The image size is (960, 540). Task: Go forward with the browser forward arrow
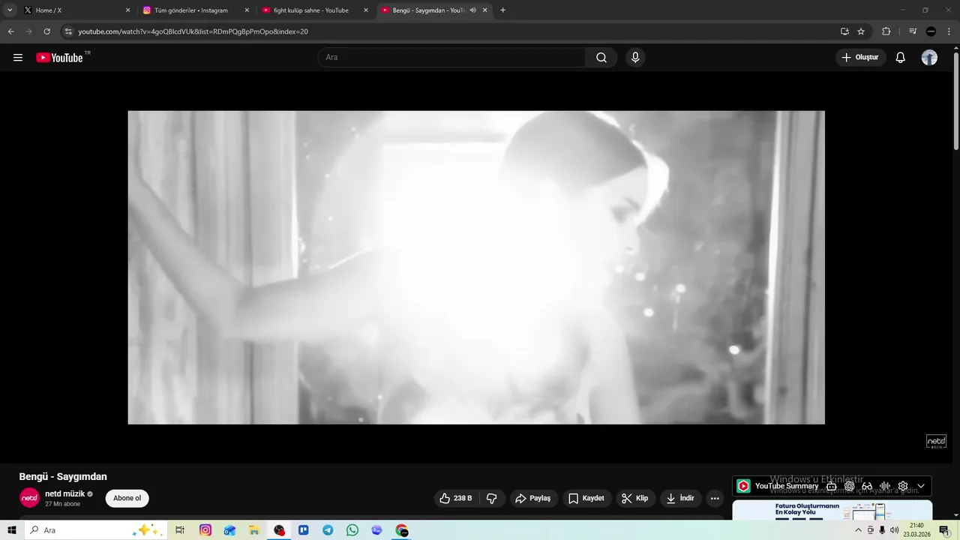coord(28,31)
